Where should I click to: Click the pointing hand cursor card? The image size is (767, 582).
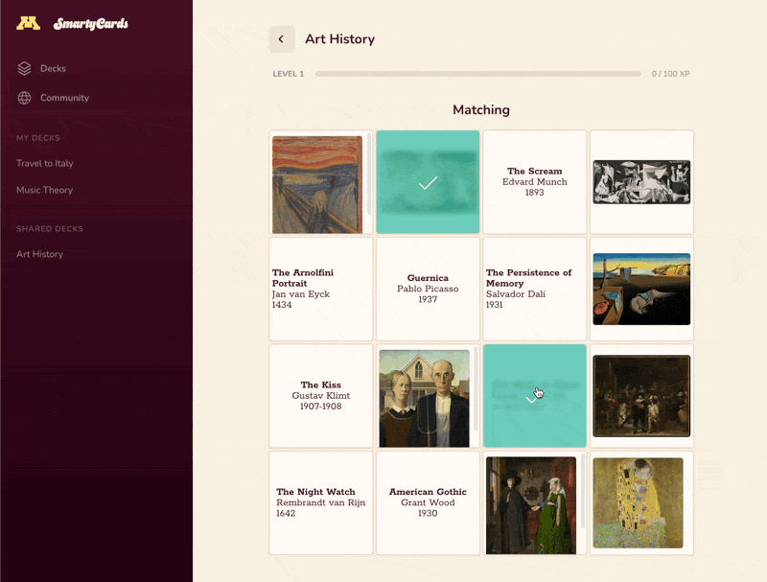click(x=534, y=395)
